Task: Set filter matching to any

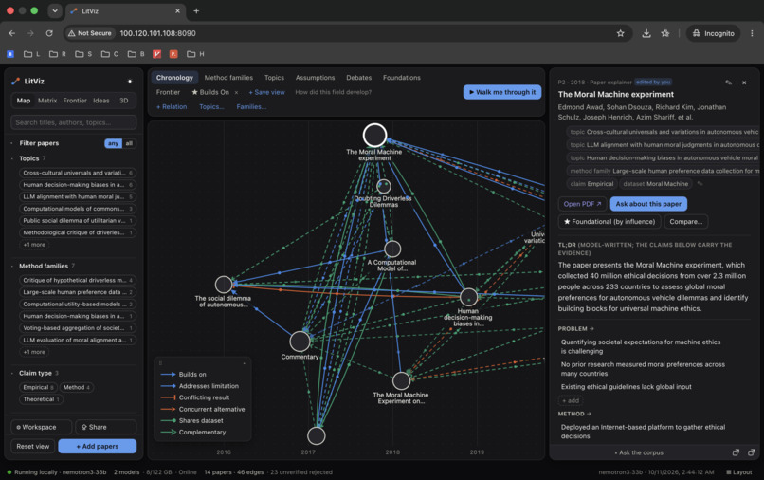Action: pyautogui.click(x=113, y=143)
